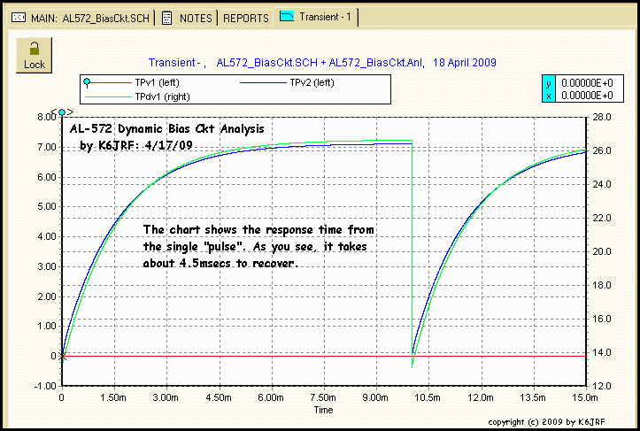Click the green TPdv1 legend line swatch
Viewport: 640px width, 431px height.
[108, 97]
